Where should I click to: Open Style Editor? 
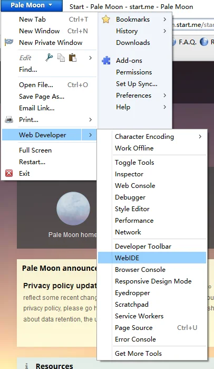(x=152, y=209)
